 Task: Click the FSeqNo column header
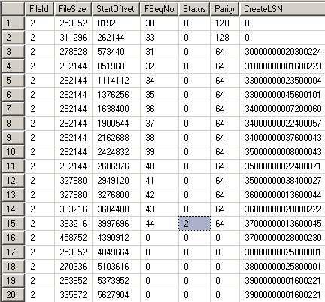(159, 9)
